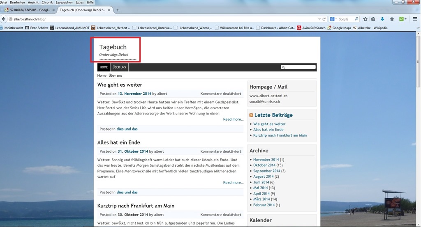
Task: Bookmark this page with the star icon
Action: (x=365, y=19)
